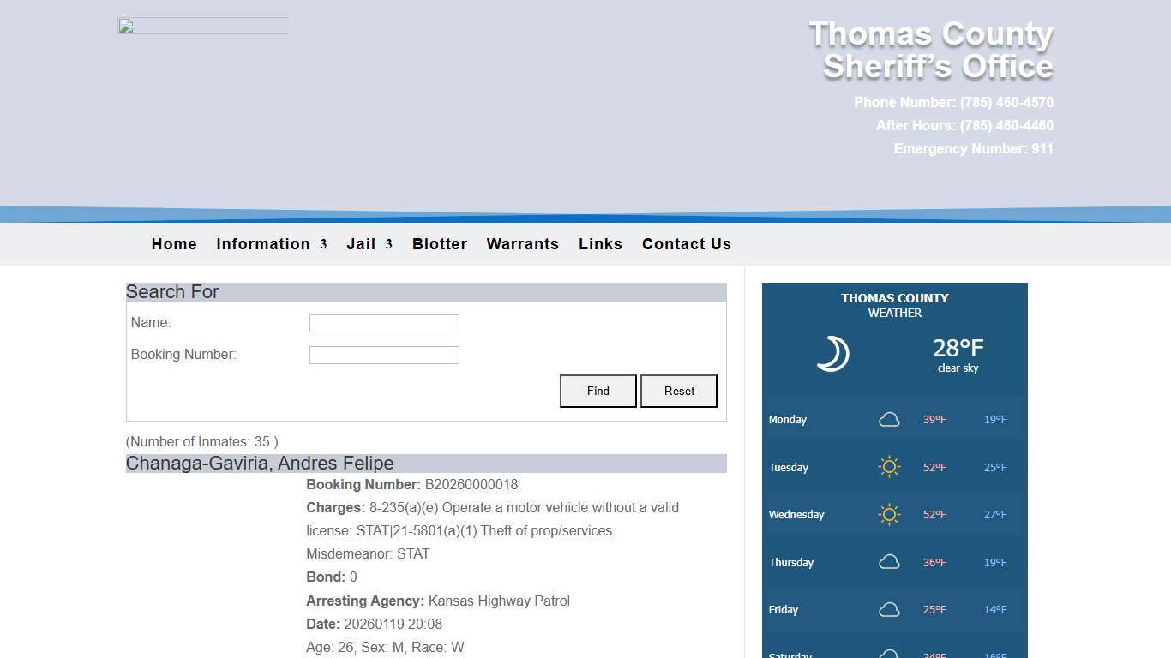The width and height of the screenshot is (1171, 658).
Task: Open the Home menu item
Action: coord(174,244)
